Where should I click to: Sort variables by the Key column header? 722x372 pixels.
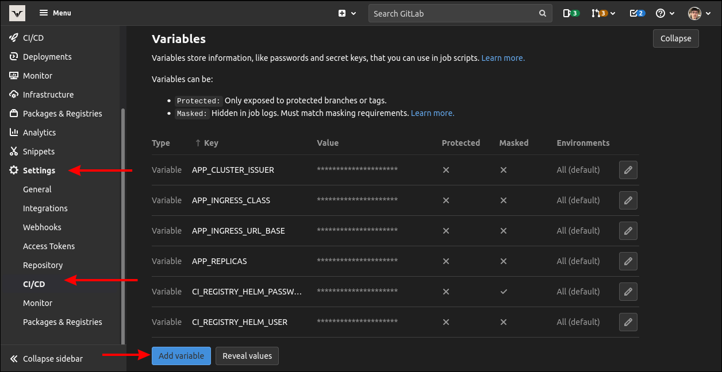point(207,143)
